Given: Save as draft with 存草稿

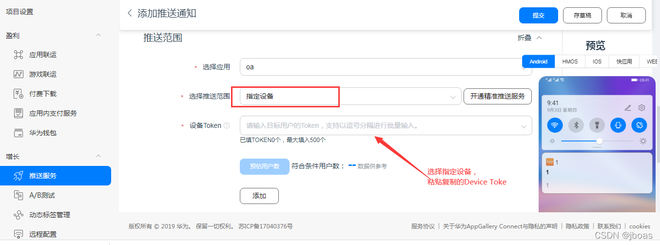Looking at the screenshot, I should tap(582, 15).
